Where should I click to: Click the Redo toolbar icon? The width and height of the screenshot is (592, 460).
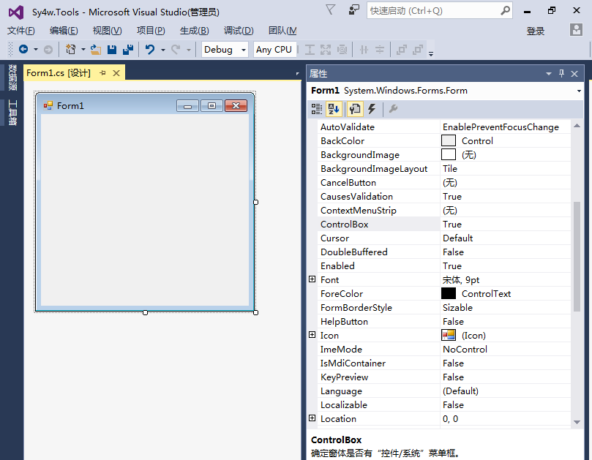(176, 50)
